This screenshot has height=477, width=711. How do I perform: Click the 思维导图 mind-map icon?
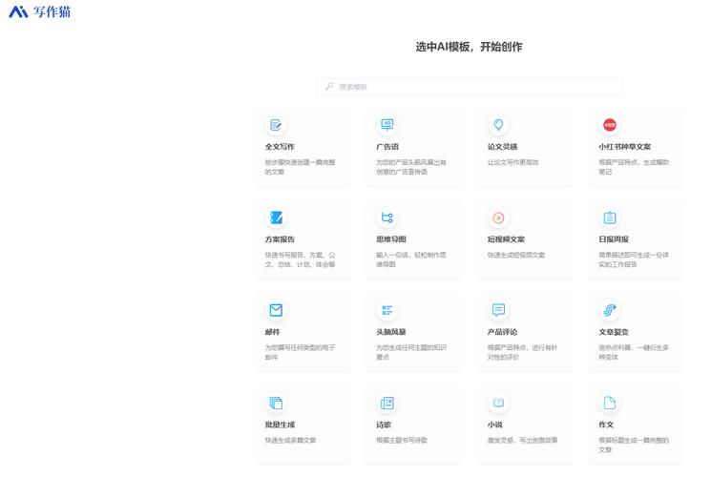tap(387, 218)
